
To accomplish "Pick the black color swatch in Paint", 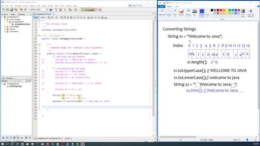I will coord(212,10).
